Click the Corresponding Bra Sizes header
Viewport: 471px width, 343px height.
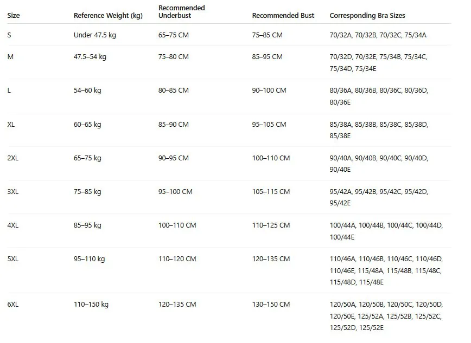367,16
